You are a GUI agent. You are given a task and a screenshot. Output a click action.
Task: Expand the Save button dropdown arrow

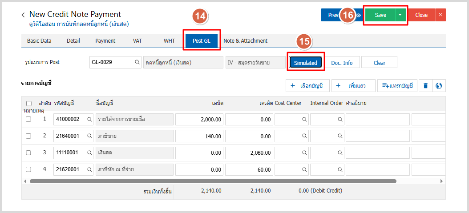tap(400, 15)
